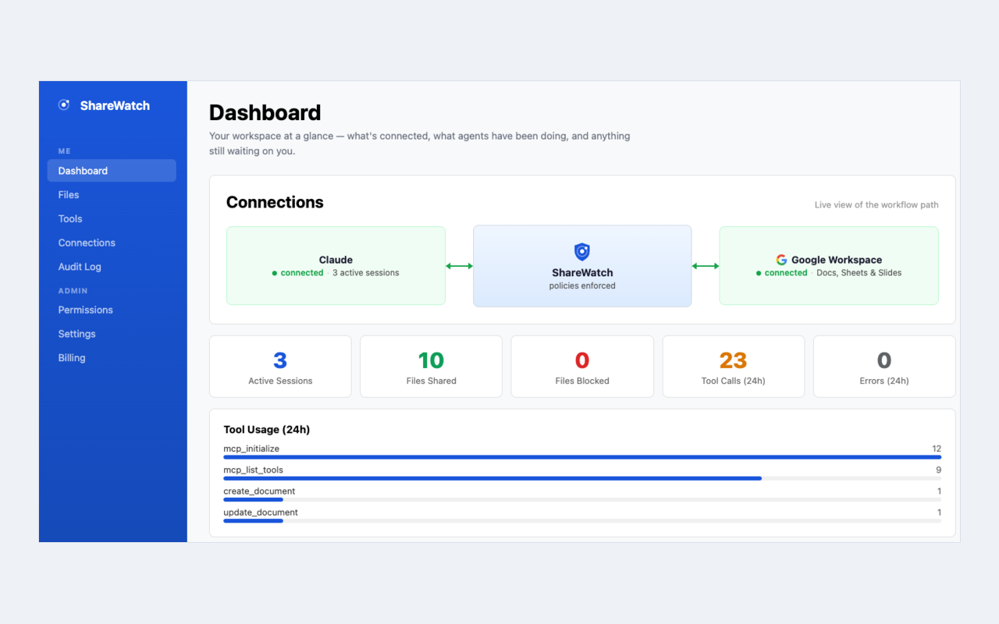Viewport: 999px width, 624px height.
Task: Click the '3 active sessions' text under Claude
Action: coord(366,273)
